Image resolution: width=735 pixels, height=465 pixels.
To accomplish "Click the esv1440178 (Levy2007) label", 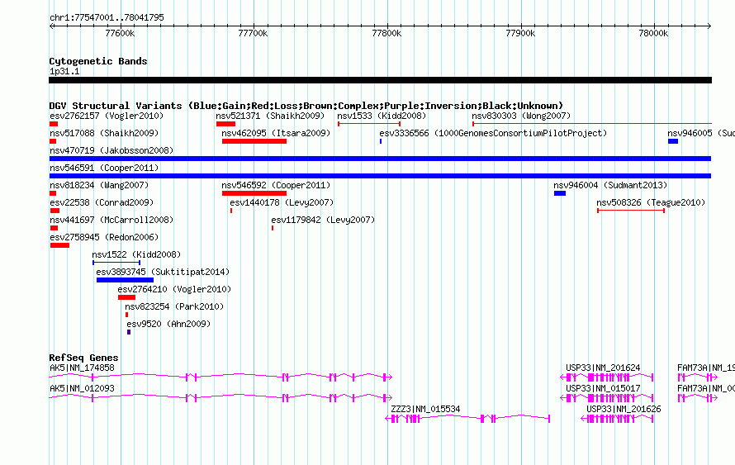I will (x=282, y=202).
